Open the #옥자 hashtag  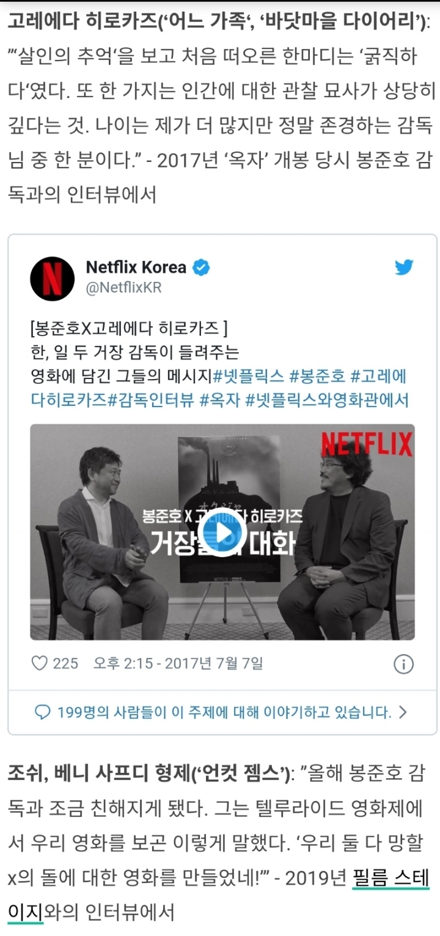(x=219, y=400)
